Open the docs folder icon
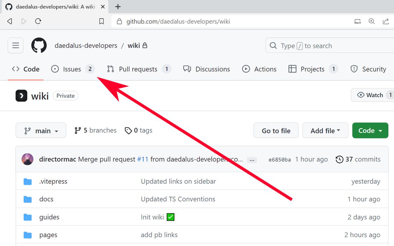Viewport: 394px width, 246px height. tap(28, 199)
